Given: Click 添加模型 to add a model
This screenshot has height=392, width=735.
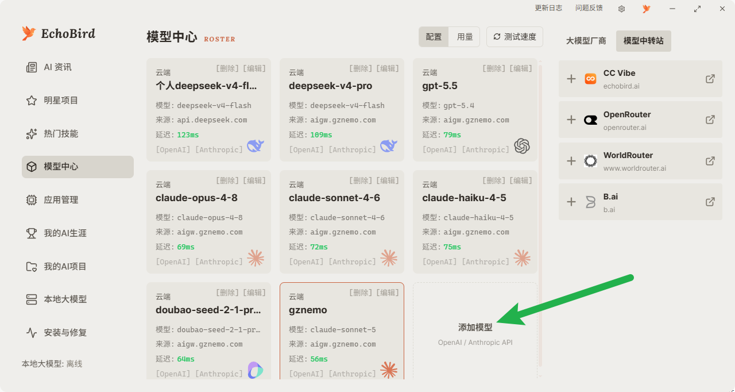Looking at the screenshot, I should click(475, 328).
